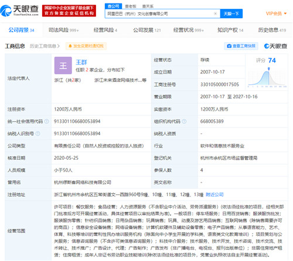293x261 pixels.
Task: Click industry value 软件和信息技术服务业
Action: click(222, 146)
